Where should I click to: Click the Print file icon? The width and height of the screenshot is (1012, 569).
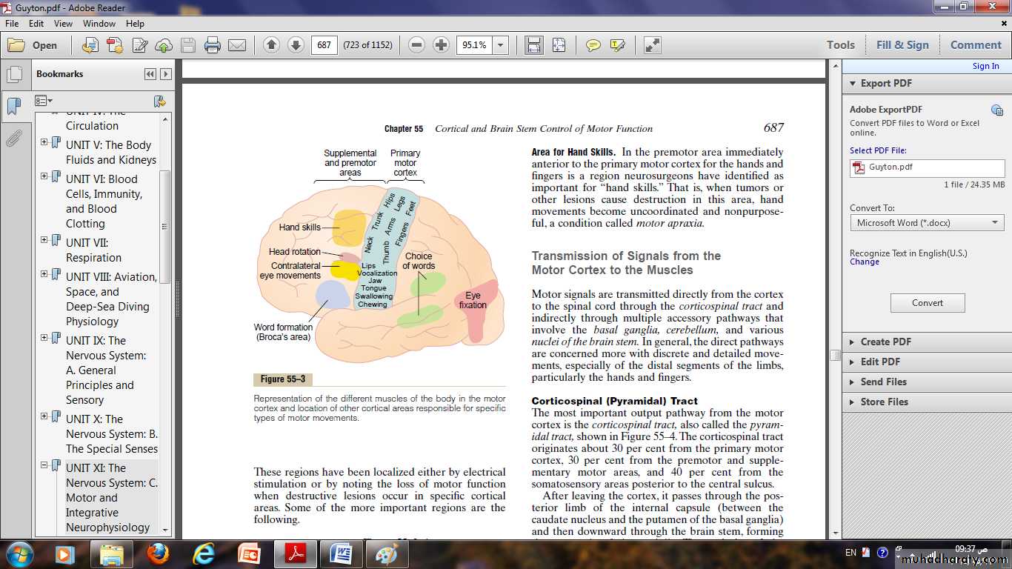point(213,45)
